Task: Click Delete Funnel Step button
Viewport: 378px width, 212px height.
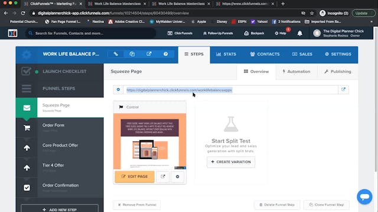Action: tap(277, 205)
